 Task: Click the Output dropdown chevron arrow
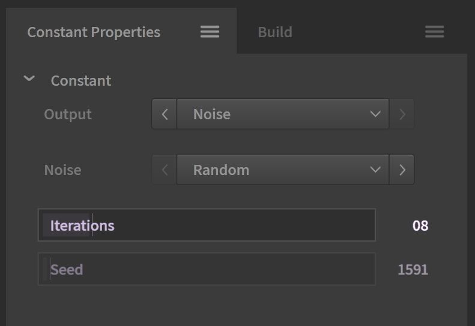tap(375, 114)
